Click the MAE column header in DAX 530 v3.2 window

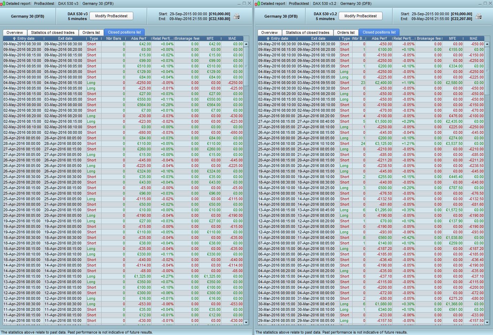click(x=474, y=38)
